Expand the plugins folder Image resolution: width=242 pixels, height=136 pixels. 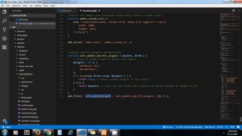(x=21, y=39)
